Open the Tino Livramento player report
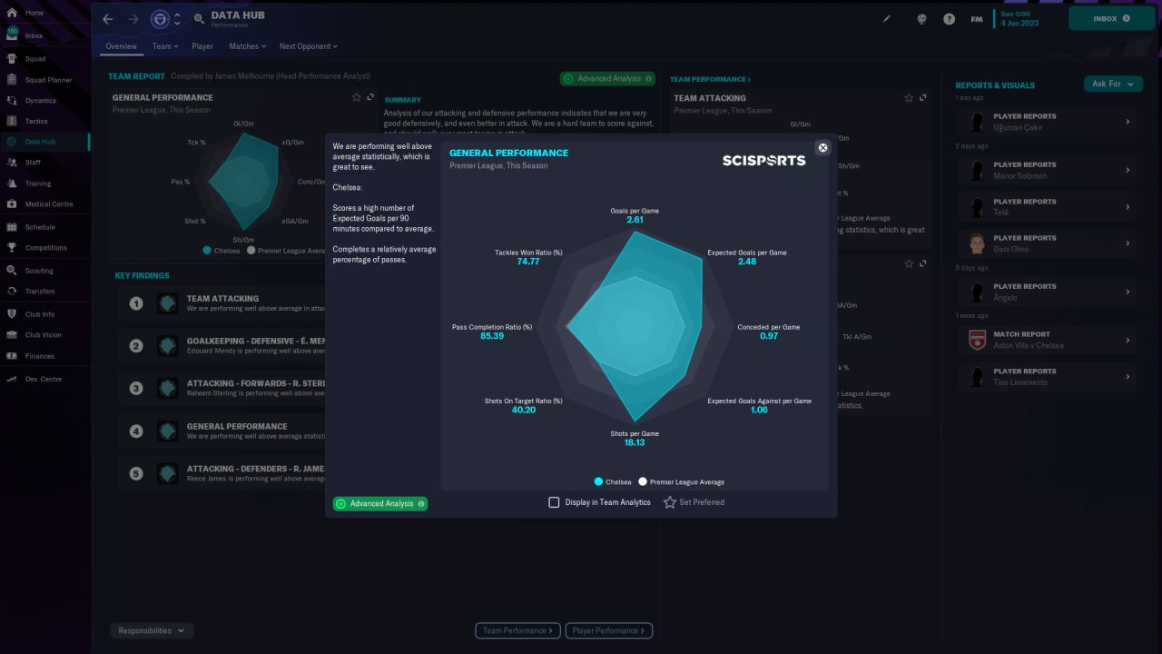Viewport: 1162px width, 654px height. click(x=1047, y=377)
